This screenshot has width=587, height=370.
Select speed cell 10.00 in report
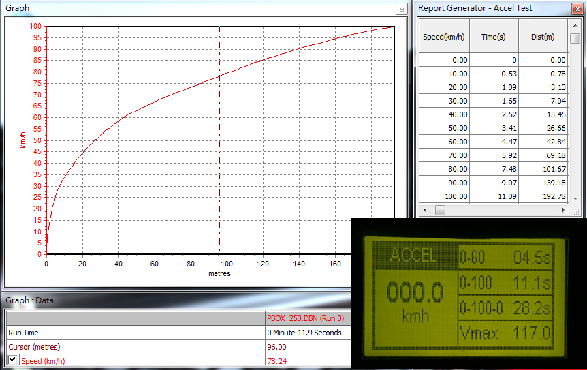444,74
